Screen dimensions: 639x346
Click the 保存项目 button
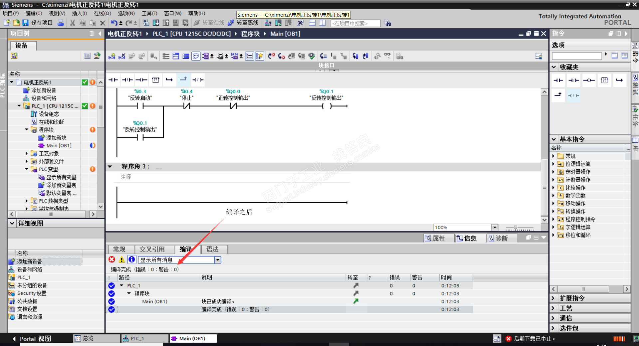38,23
